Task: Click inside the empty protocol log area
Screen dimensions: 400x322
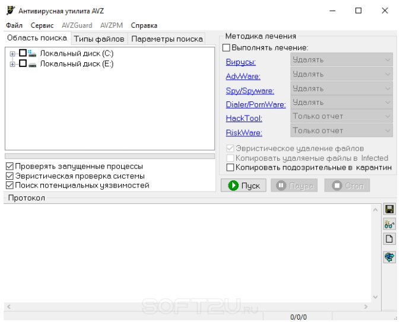Action: [188, 253]
